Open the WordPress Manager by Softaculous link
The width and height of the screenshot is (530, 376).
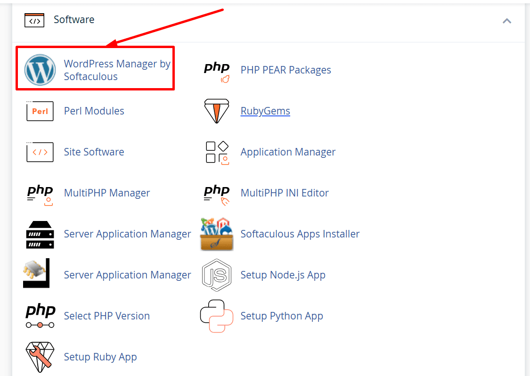(x=117, y=70)
